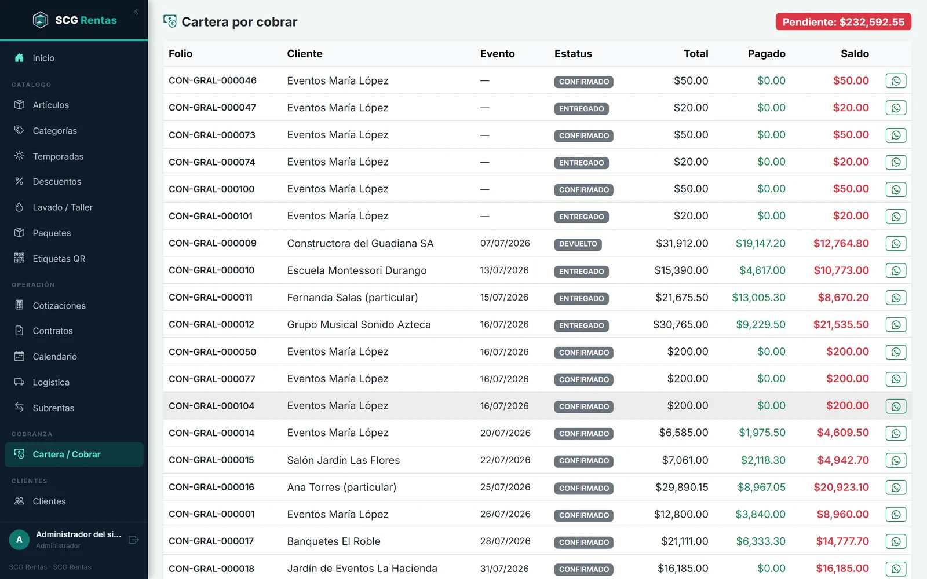927x579 pixels.
Task: Click the Etiquetas QR code icon
Action: point(19,258)
